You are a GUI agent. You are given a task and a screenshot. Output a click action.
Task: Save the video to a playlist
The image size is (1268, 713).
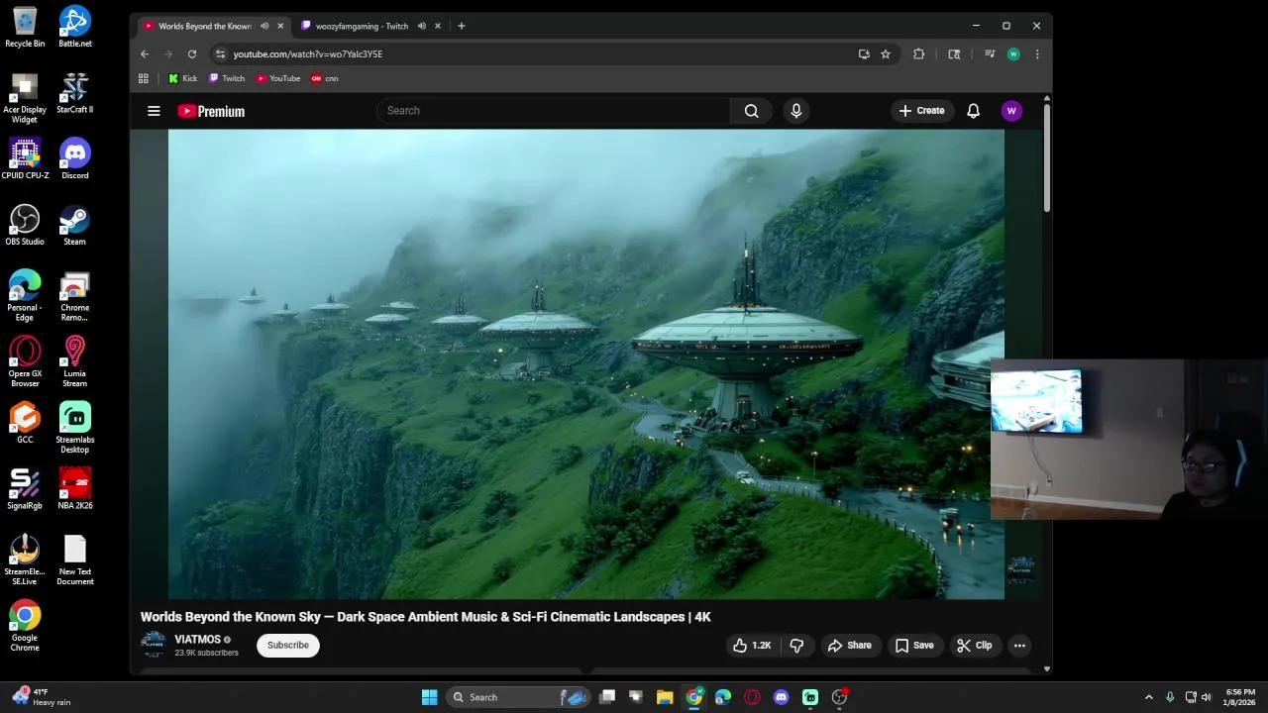tap(913, 646)
